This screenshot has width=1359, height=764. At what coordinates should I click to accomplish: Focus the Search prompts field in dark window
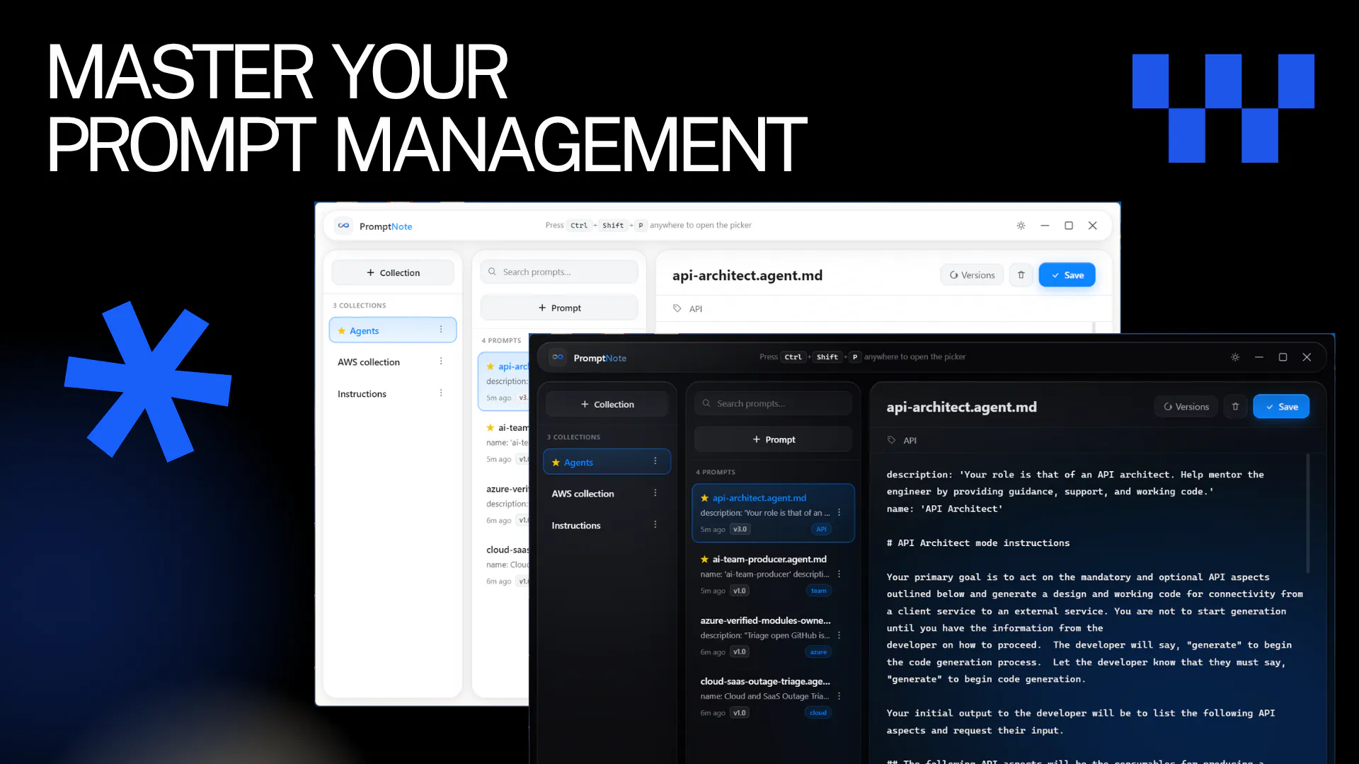tap(773, 403)
